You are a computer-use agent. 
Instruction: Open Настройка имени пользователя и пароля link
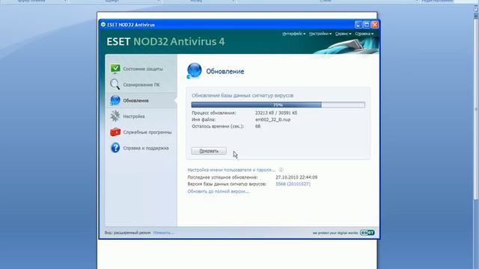click(231, 170)
